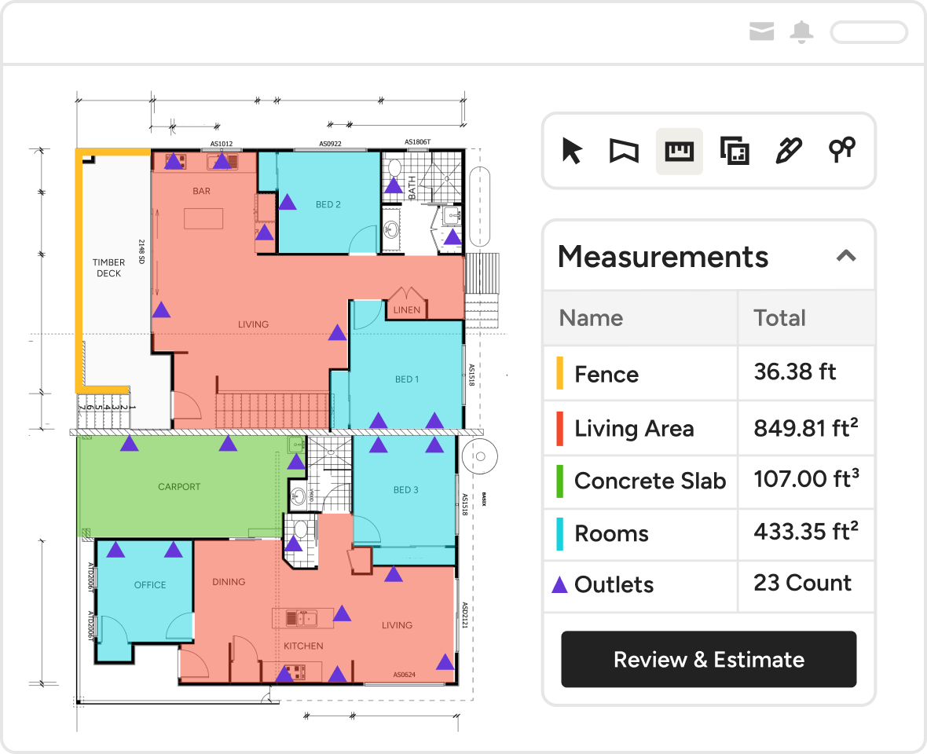Click the Review & Estimate button
The width and height of the screenshot is (927, 754).
708,660
